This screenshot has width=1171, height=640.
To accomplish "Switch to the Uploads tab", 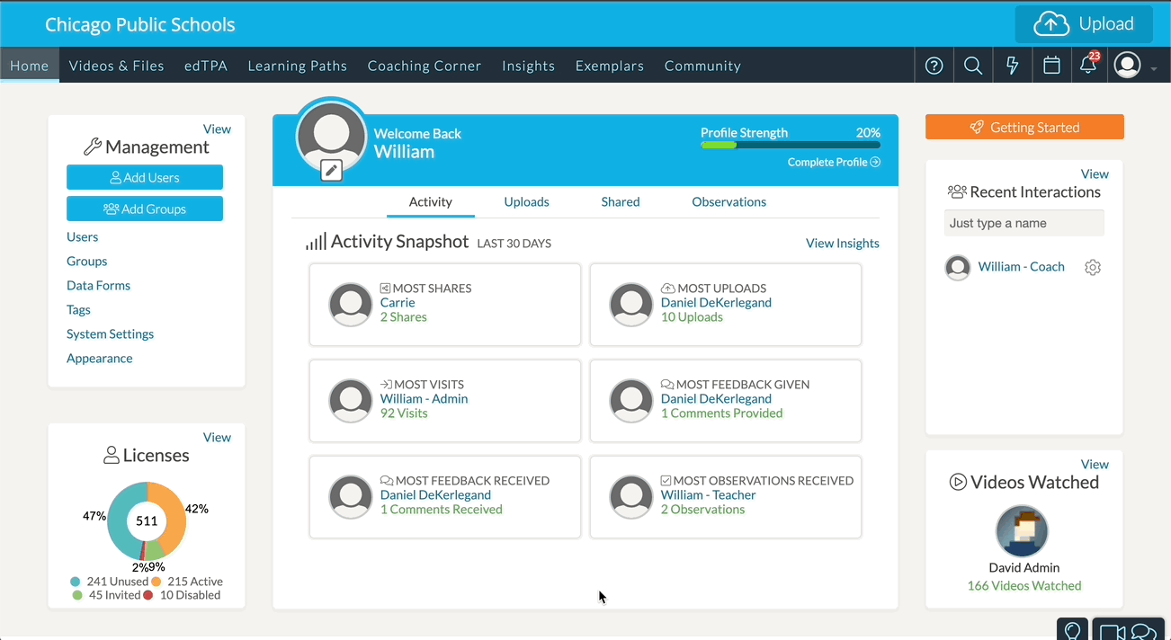I will (x=526, y=202).
